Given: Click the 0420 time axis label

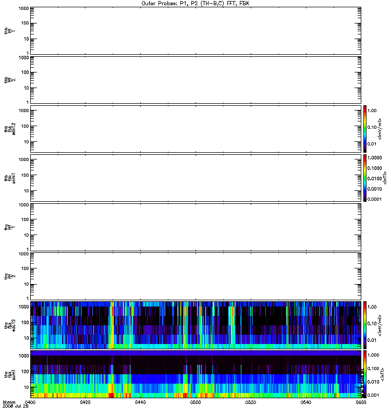Looking at the screenshot, I should click(x=85, y=402).
